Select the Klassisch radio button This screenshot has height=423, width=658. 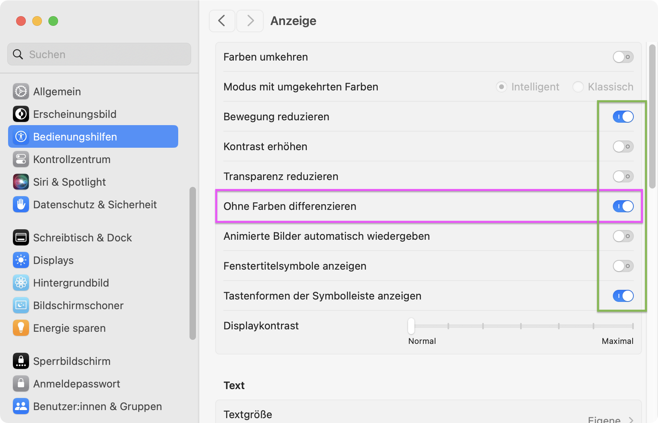(x=578, y=87)
